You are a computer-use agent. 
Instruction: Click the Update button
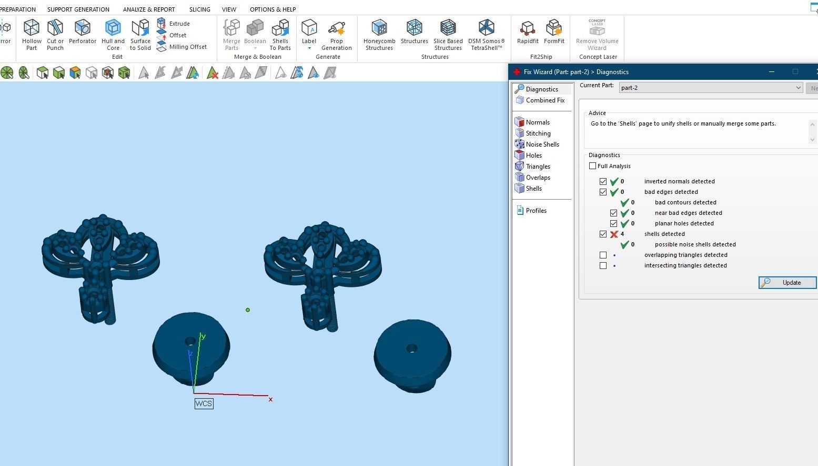pyautogui.click(x=787, y=283)
